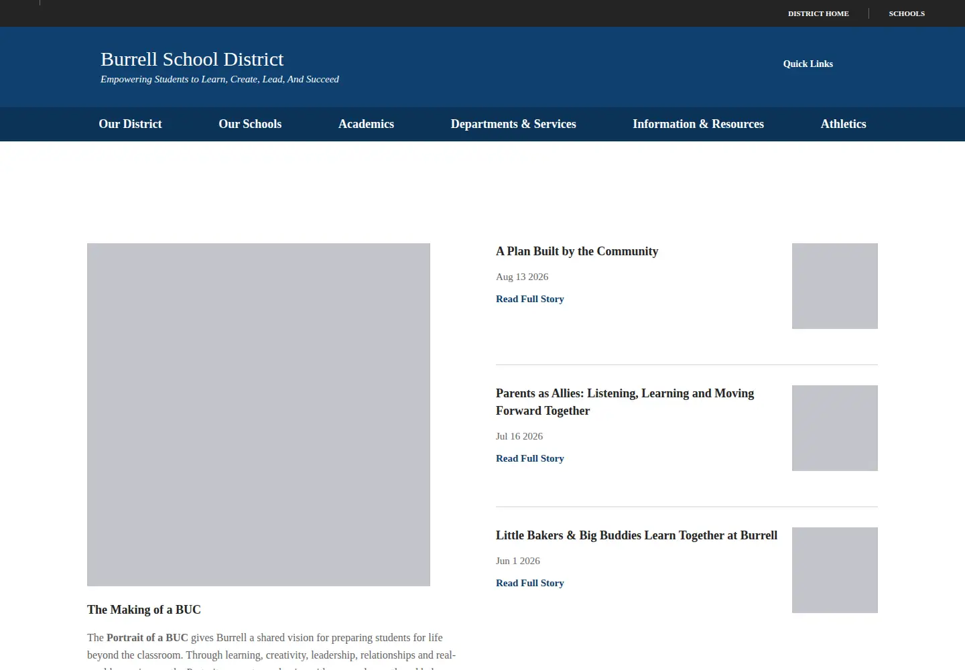965x670 pixels.
Task: Click the Burrell School District site title
Action: 192,59
